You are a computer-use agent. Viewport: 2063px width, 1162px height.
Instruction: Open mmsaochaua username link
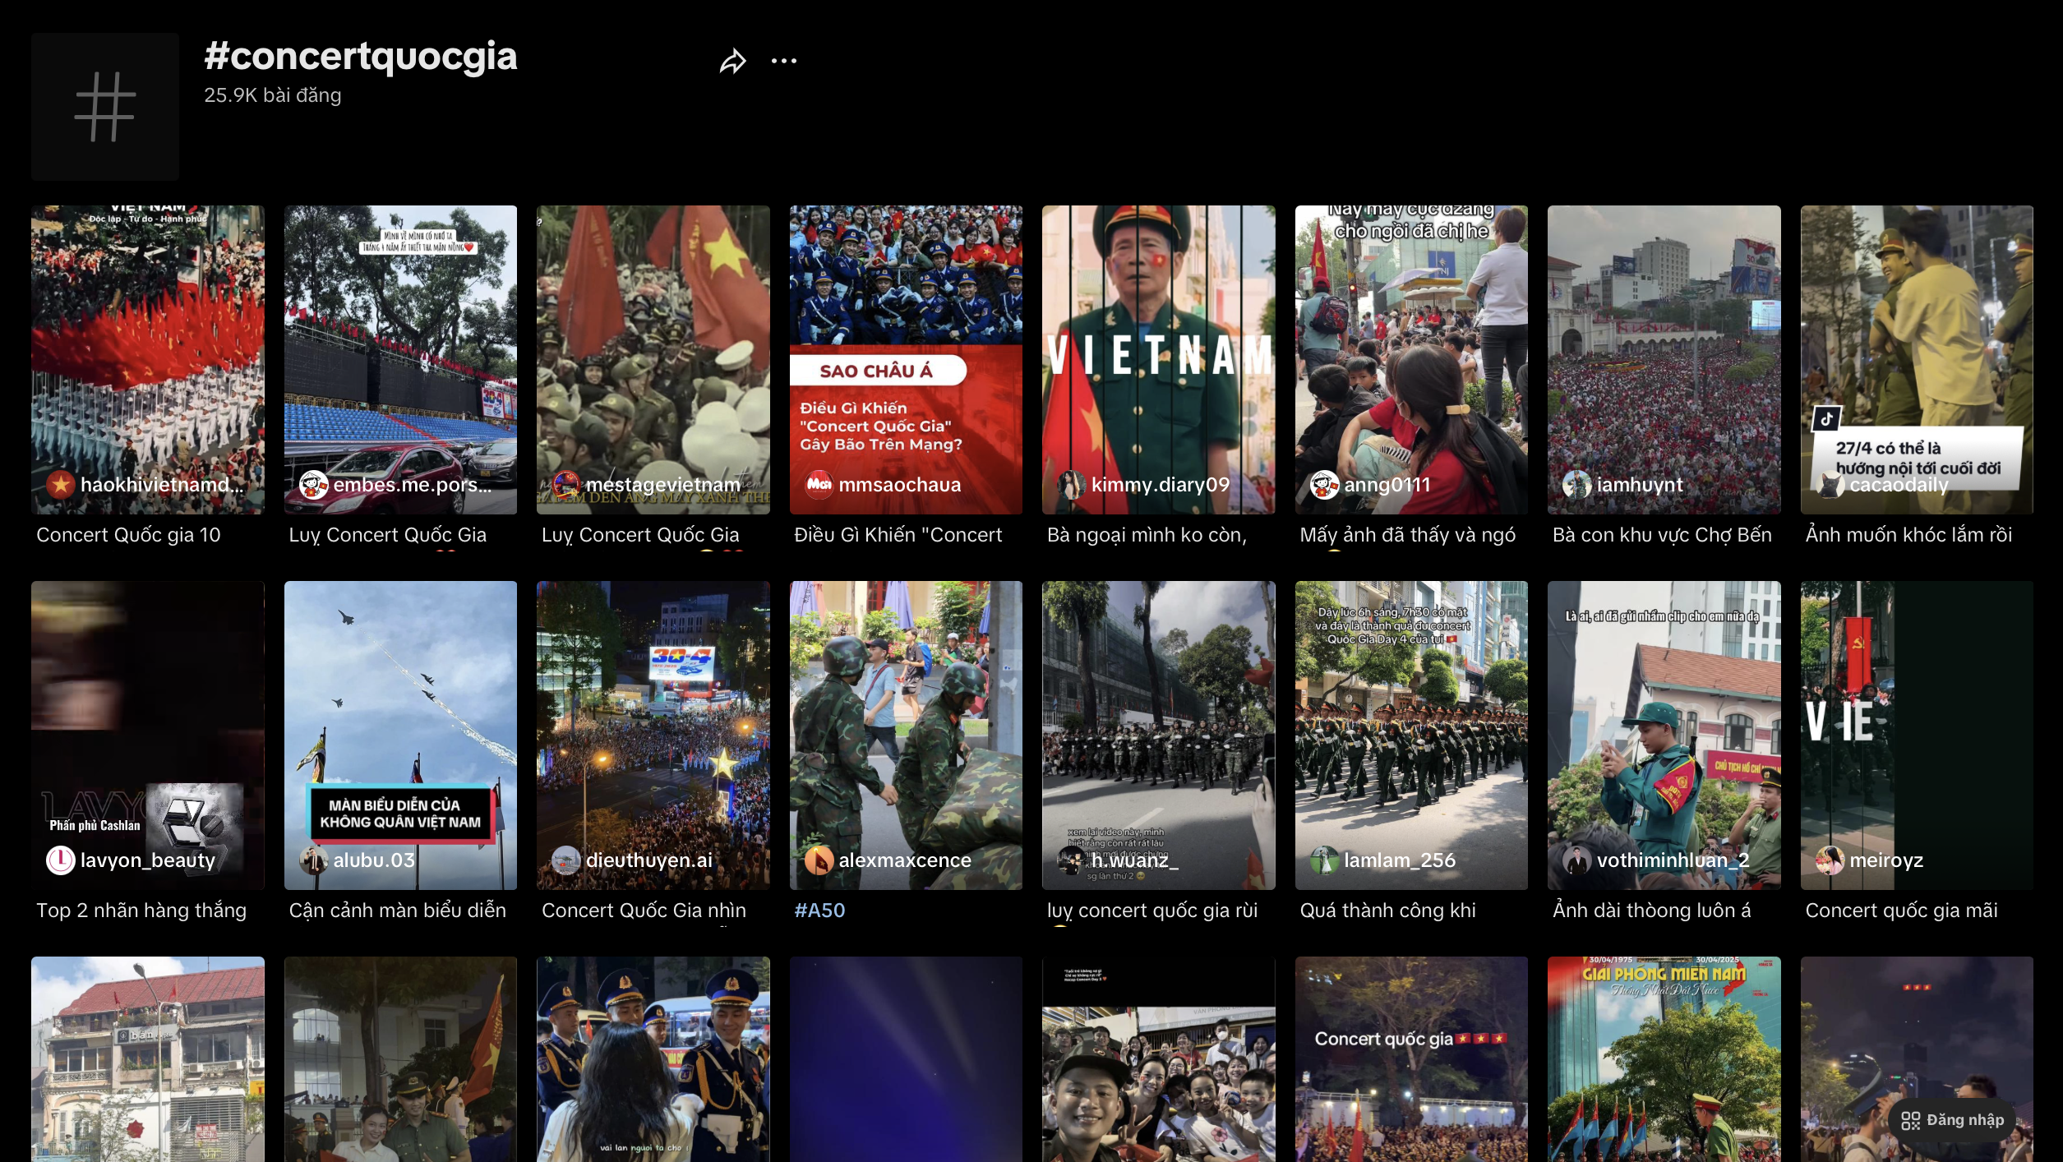[x=900, y=485]
